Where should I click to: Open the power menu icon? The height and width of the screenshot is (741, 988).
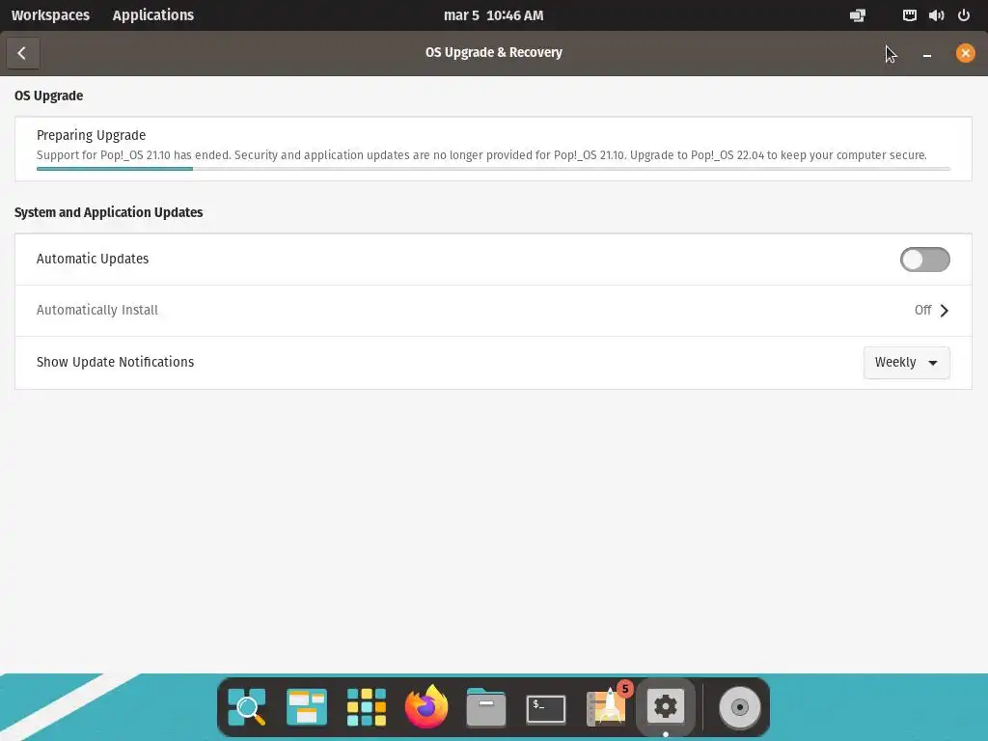click(964, 15)
